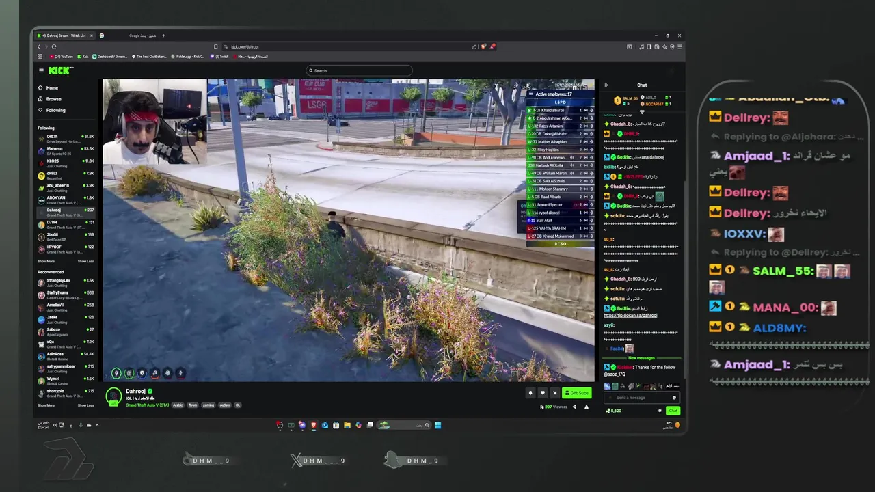
Task: Click the Kick search field
Action: (360, 70)
